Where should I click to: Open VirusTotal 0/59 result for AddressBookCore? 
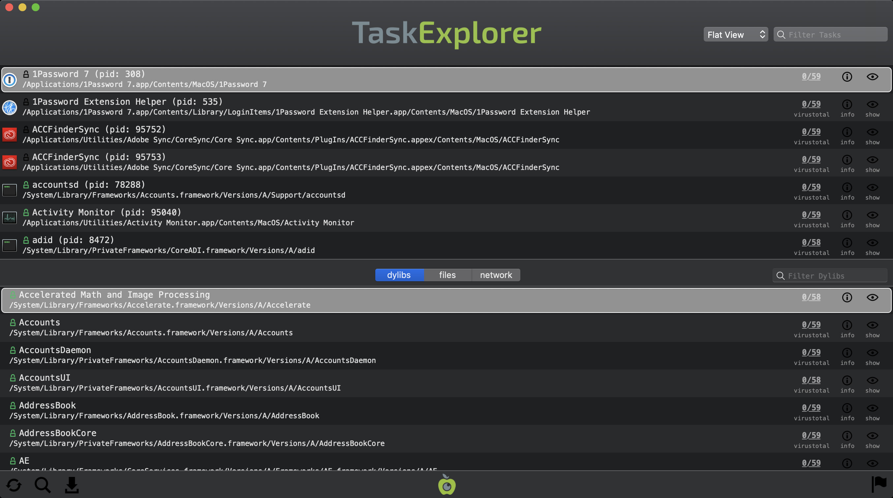pos(811,435)
